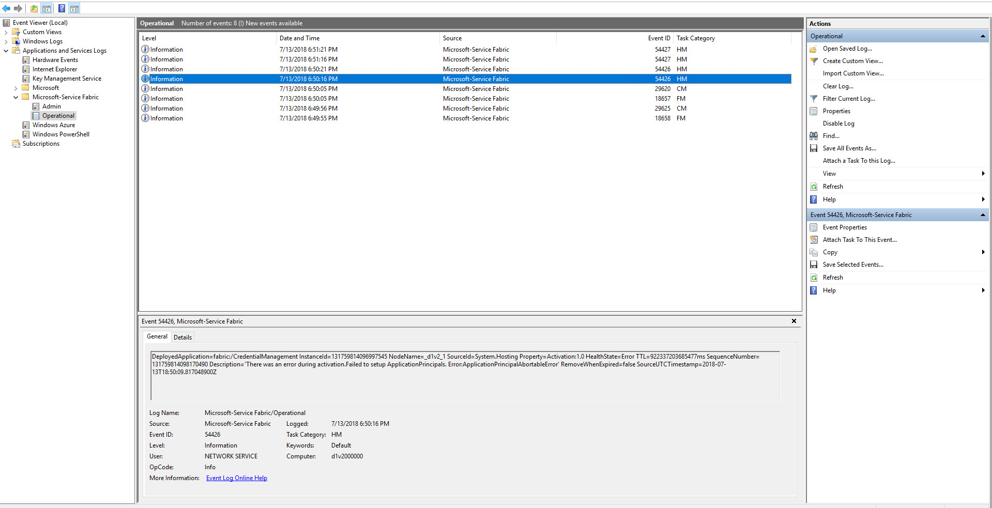Screen dimensions: 992x508
Task: Select the General tab
Action: coord(157,336)
